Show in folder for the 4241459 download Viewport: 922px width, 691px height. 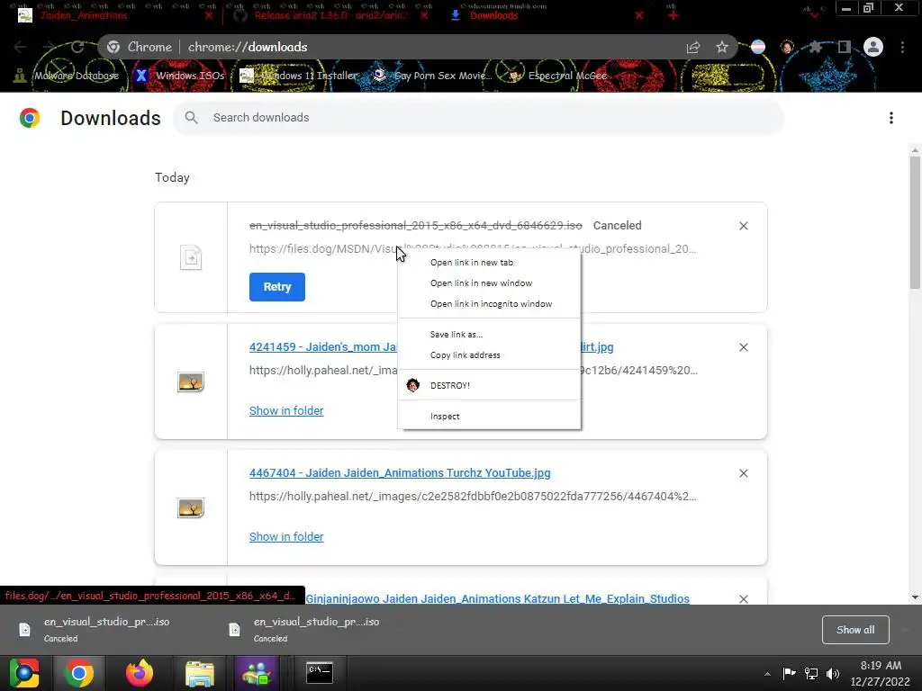(286, 410)
